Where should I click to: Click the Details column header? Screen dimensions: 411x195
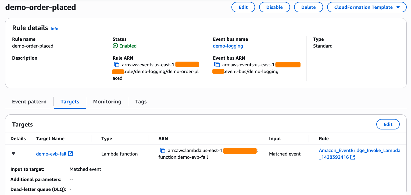point(18,139)
